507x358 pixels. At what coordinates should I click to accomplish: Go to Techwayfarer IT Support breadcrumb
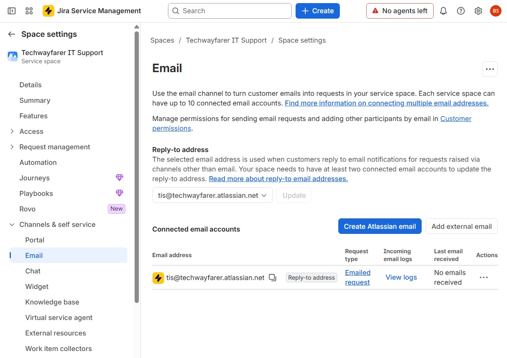[226, 40]
